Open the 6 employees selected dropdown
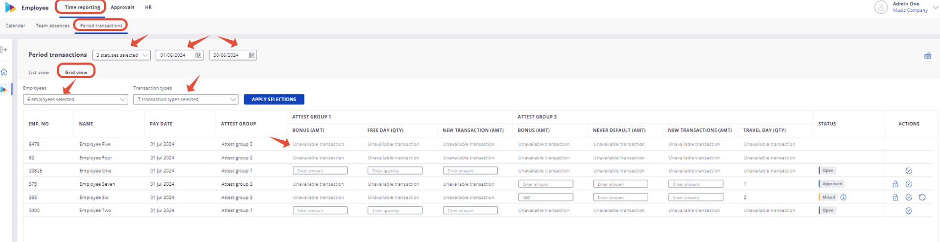 pyautogui.click(x=75, y=99)
